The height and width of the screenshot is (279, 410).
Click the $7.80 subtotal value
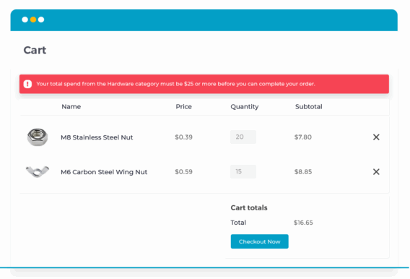click(x=302, y=137)
